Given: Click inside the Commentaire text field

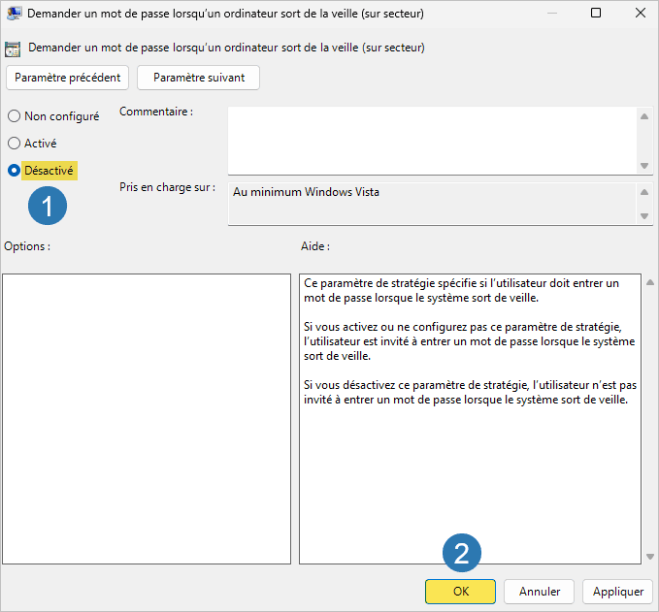Looking at the screenshot, I should coord(432,141).
